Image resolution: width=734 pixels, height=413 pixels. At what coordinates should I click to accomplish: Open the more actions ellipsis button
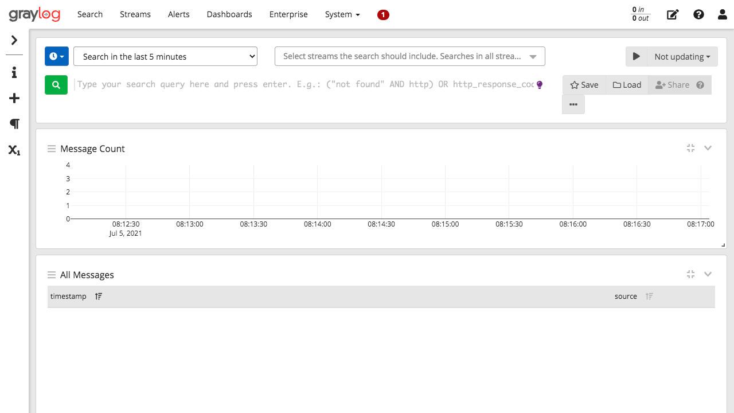(x=573, y=104)
